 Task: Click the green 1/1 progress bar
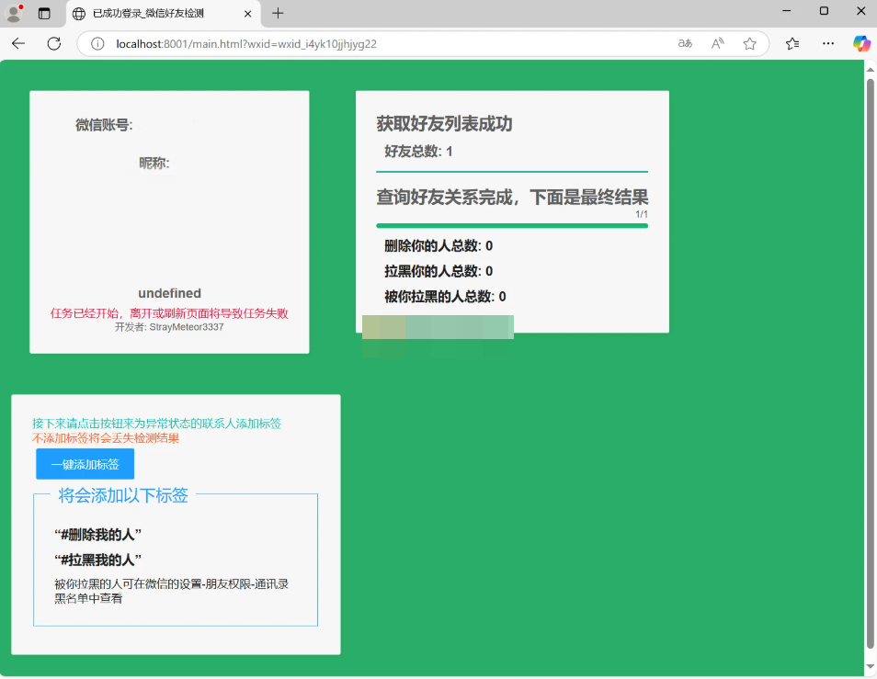point(512,223)
